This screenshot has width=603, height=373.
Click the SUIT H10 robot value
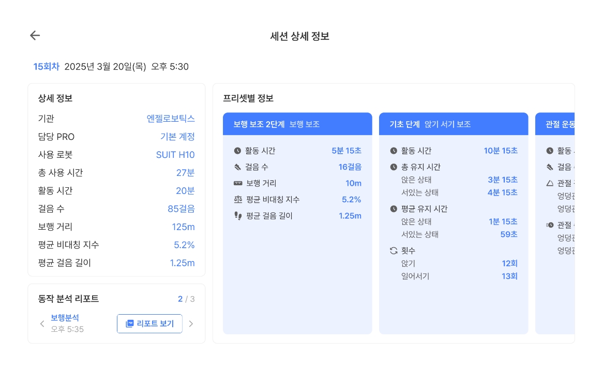click(x=175, y=155)
